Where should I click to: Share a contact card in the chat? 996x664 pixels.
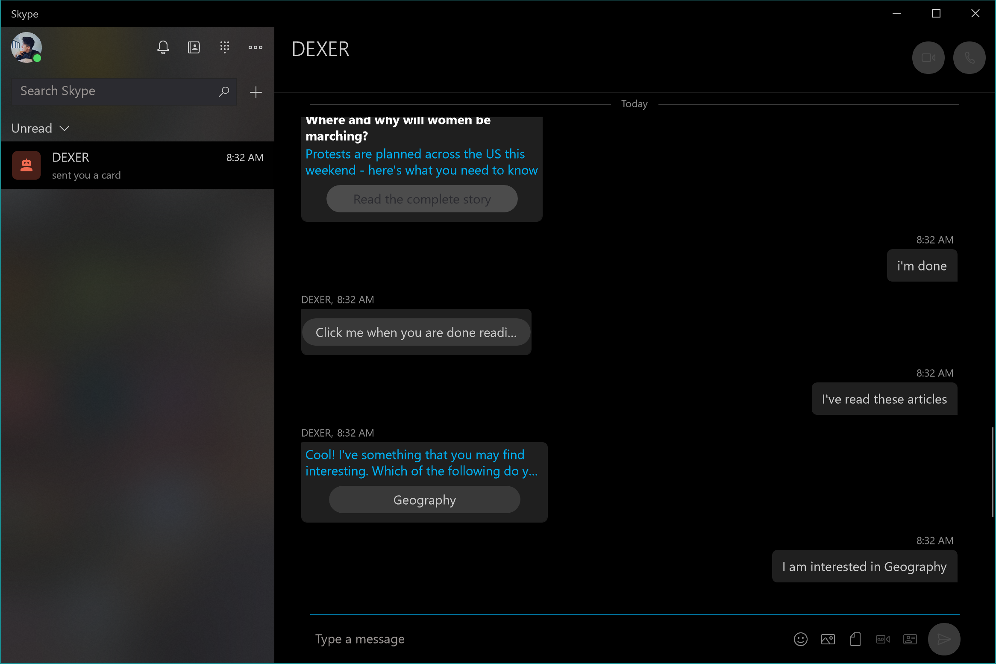pyautogui.click(x=910, y=639)
